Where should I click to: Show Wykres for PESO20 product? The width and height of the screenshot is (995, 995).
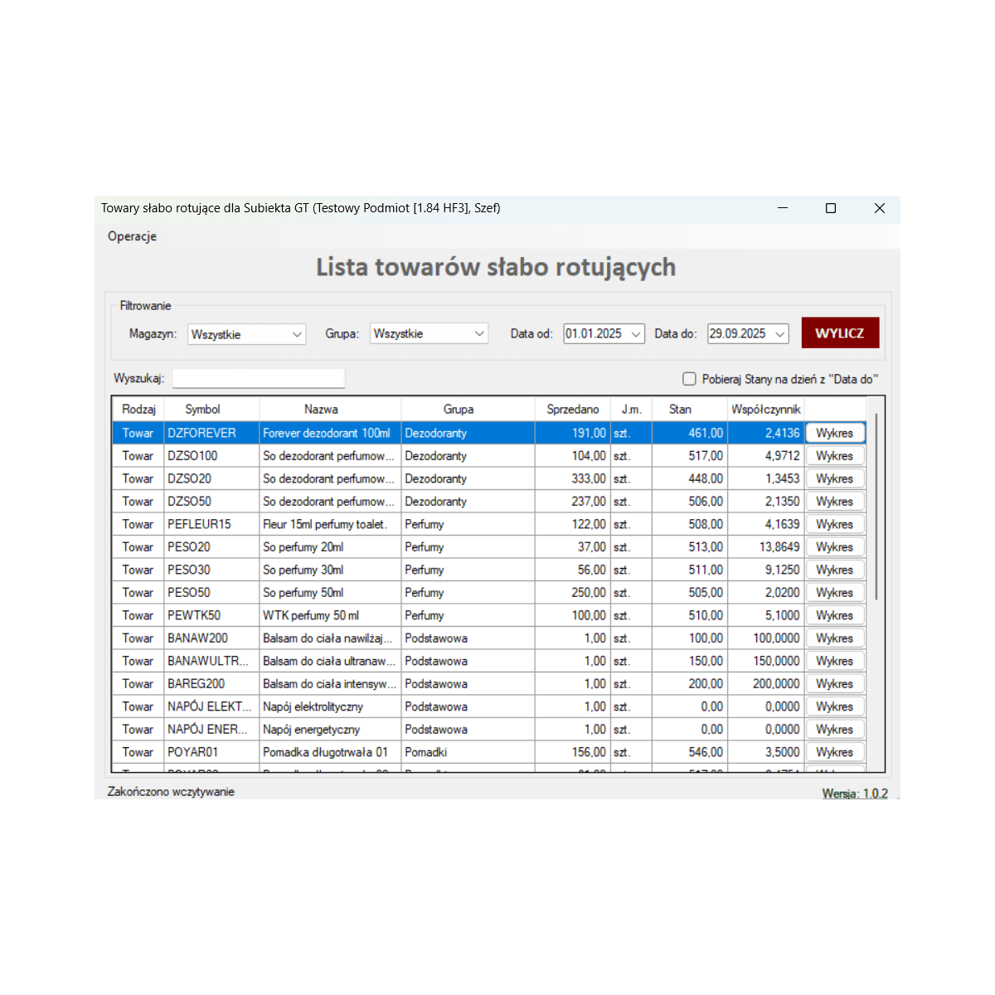pos(834,547)
